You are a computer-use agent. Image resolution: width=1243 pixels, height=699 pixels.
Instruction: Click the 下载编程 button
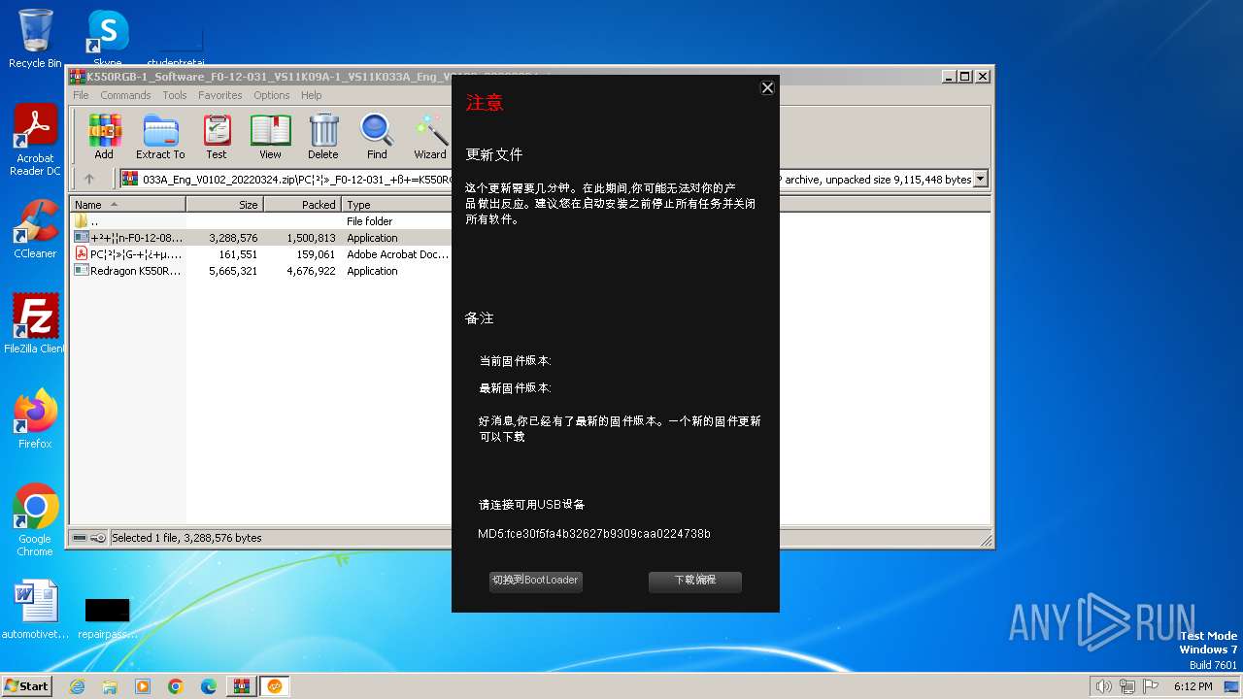coord(695,581)
